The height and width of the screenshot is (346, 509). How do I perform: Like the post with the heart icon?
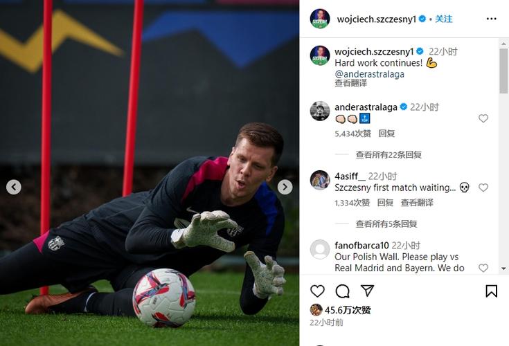[317, 291]
